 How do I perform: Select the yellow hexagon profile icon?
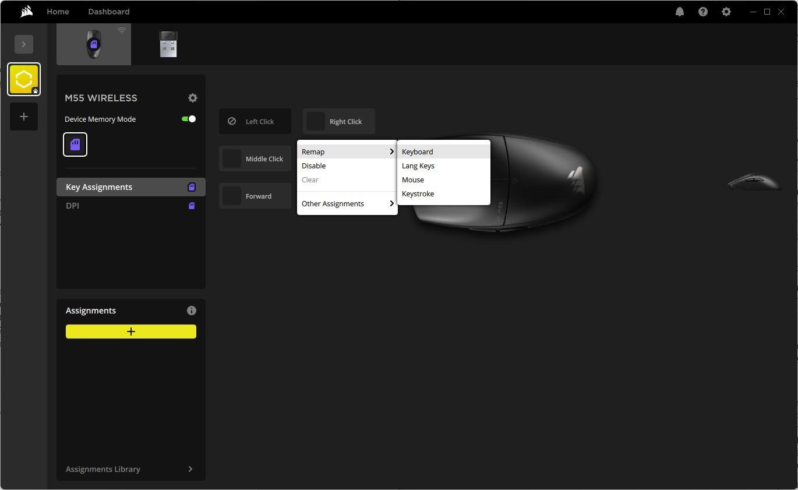(x=24, y=79)
